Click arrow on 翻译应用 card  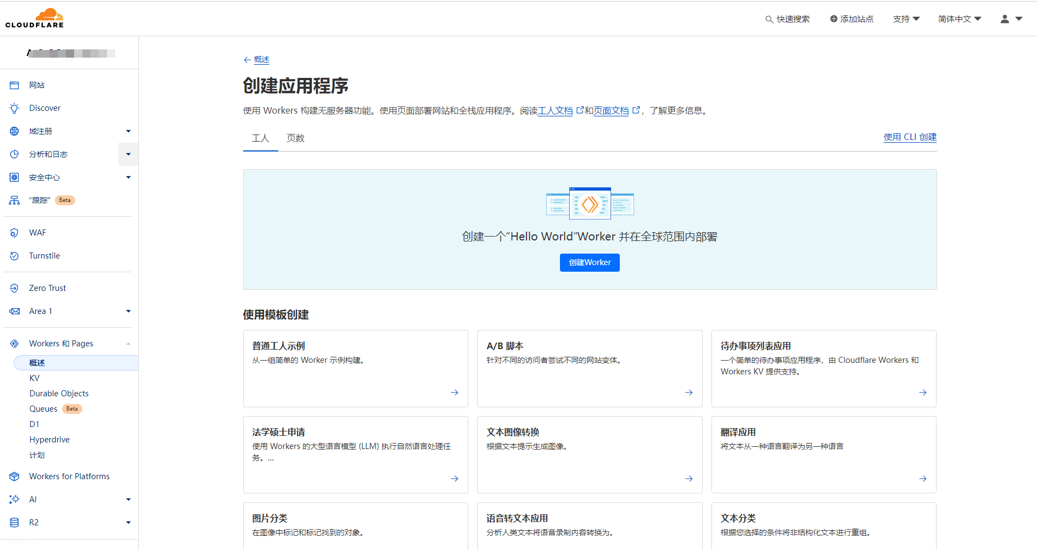923,479
